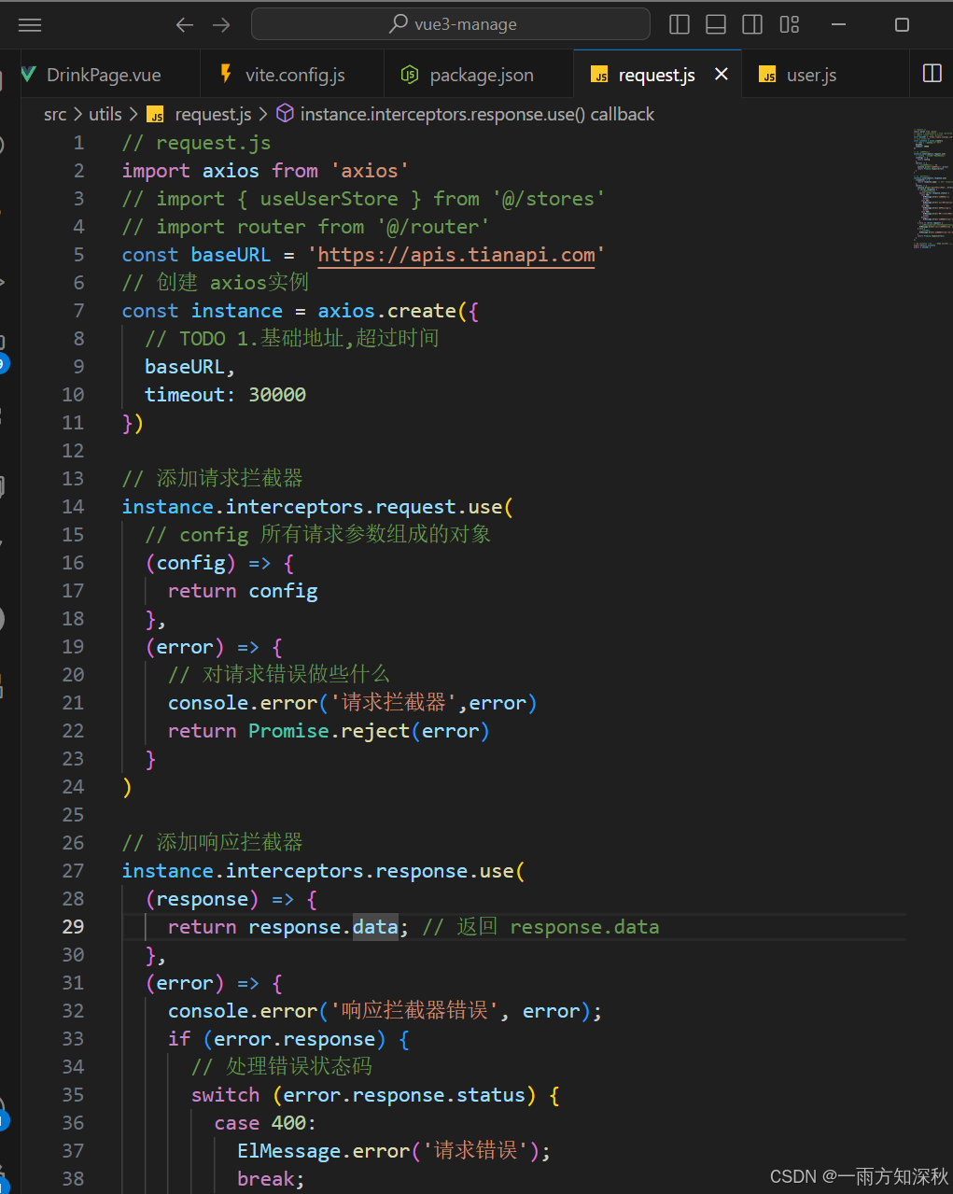
Task: Click 'break;' on line 38
Action: (x=271, y=1179)
